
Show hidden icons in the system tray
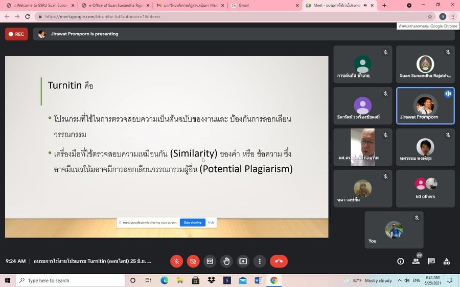pyautogui.click(x=339, y=280)
